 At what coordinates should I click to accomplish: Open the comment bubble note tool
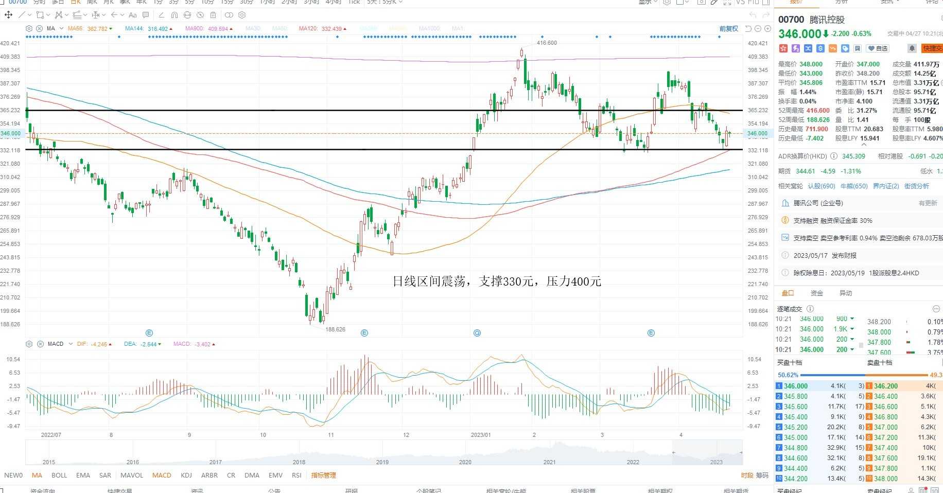point(146,15)
